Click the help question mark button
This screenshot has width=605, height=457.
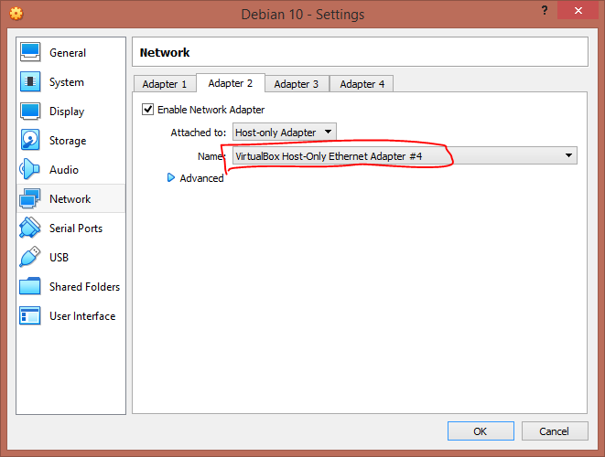tap(545, 10)
